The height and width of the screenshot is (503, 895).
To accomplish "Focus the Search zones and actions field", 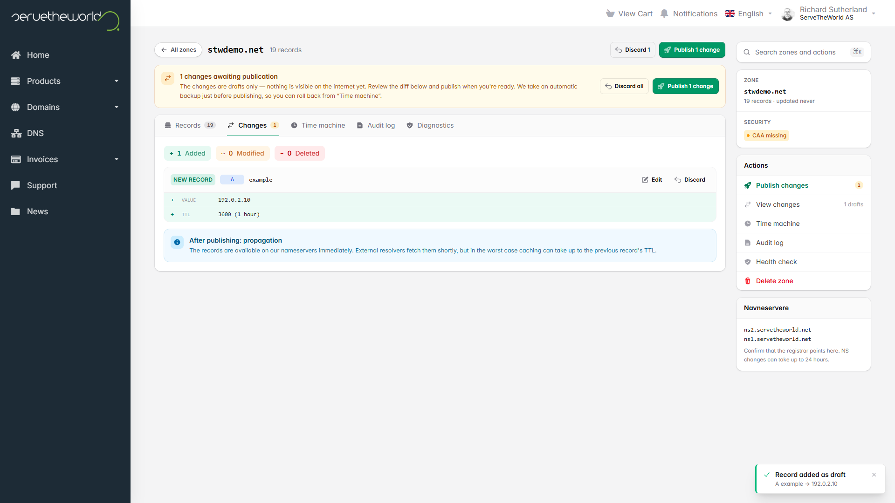I will pos(803,52).
